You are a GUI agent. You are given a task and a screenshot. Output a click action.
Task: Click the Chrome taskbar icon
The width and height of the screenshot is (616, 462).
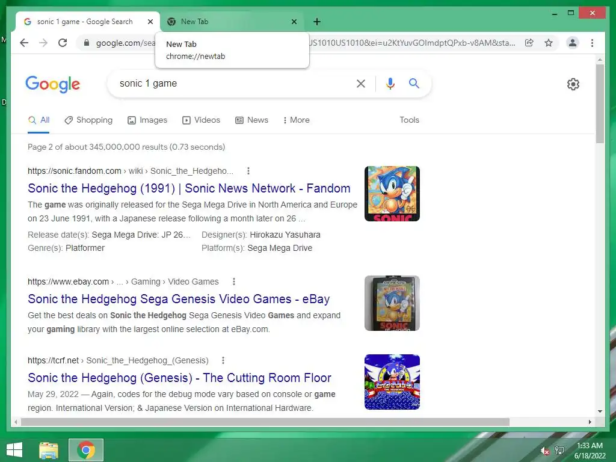click(86, 450)
